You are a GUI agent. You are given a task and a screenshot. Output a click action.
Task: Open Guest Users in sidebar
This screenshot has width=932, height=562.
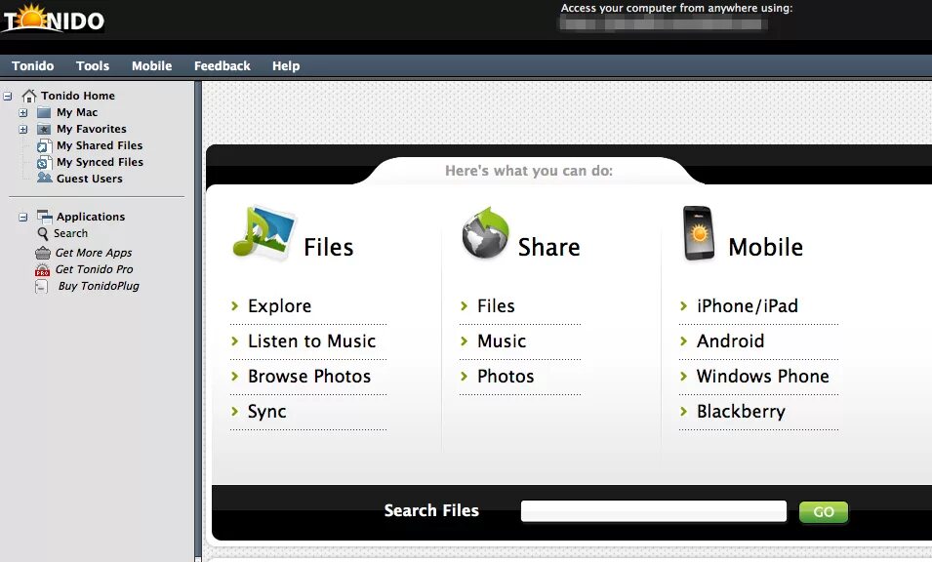(89, 179)
